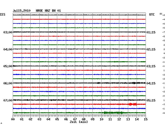166x126 pixels.
Task: Click the DC offset value -4
Action: (163, 19)
